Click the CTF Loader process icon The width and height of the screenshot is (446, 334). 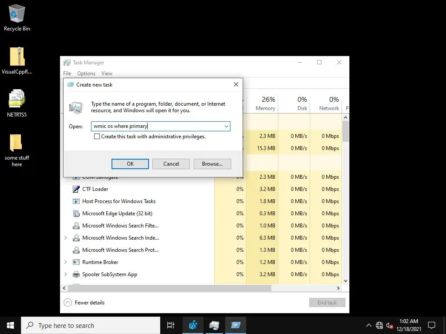[x=76, y=189]
